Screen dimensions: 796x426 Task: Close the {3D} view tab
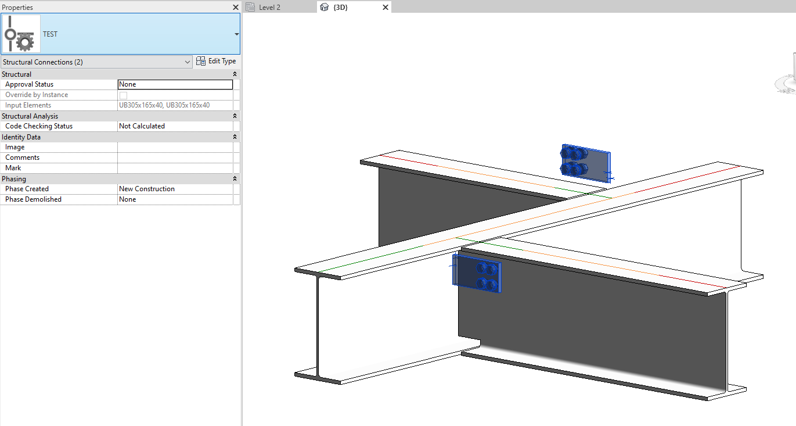coord(385,6)
